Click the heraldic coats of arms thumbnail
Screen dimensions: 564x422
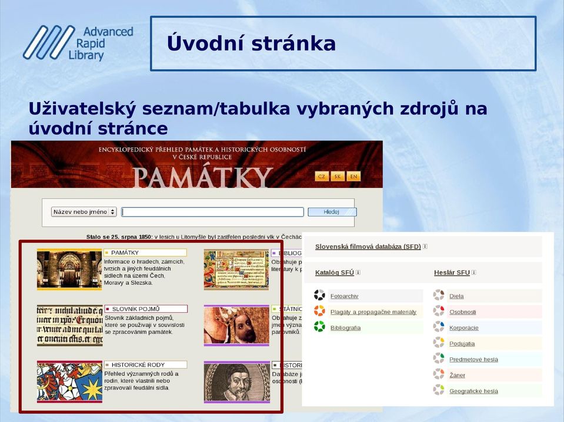click(70, 382)
